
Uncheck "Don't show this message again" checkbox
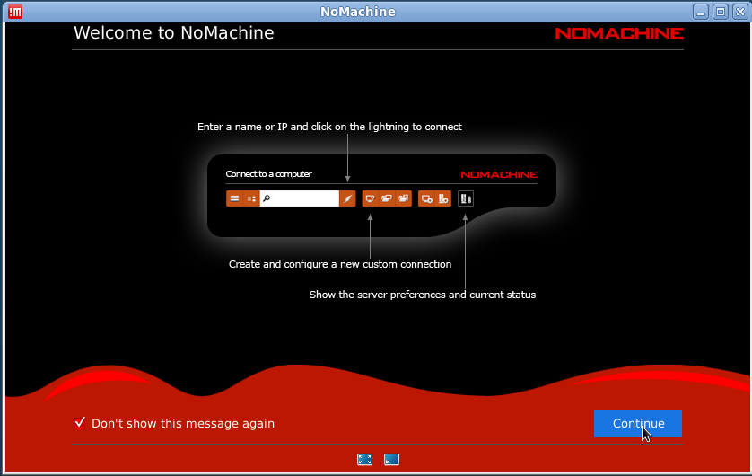pyautogui.click(x=80, y=423)
